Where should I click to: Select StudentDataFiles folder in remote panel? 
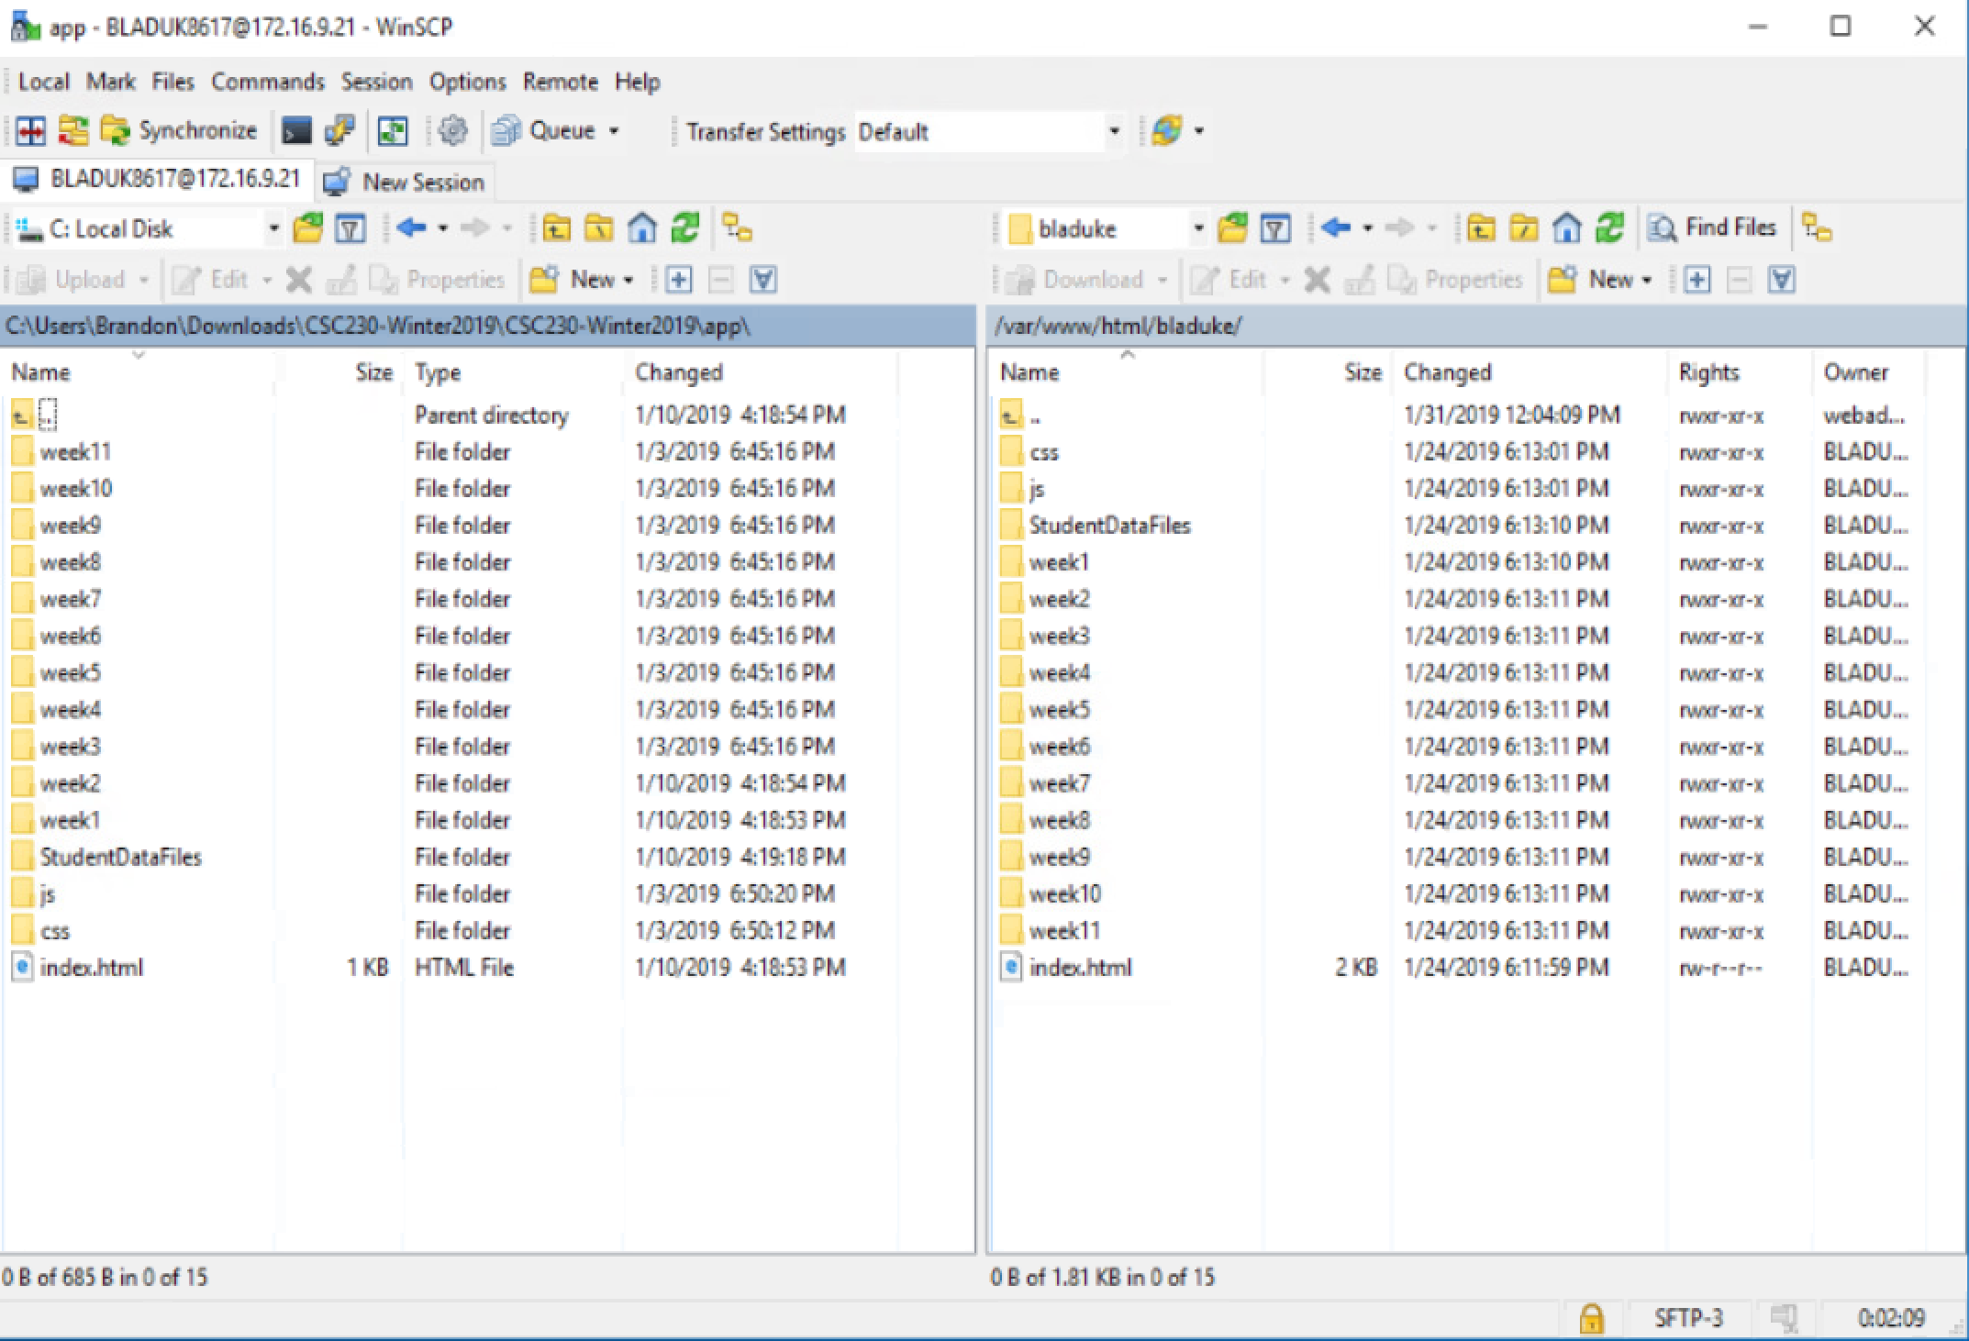(1108, 526)
